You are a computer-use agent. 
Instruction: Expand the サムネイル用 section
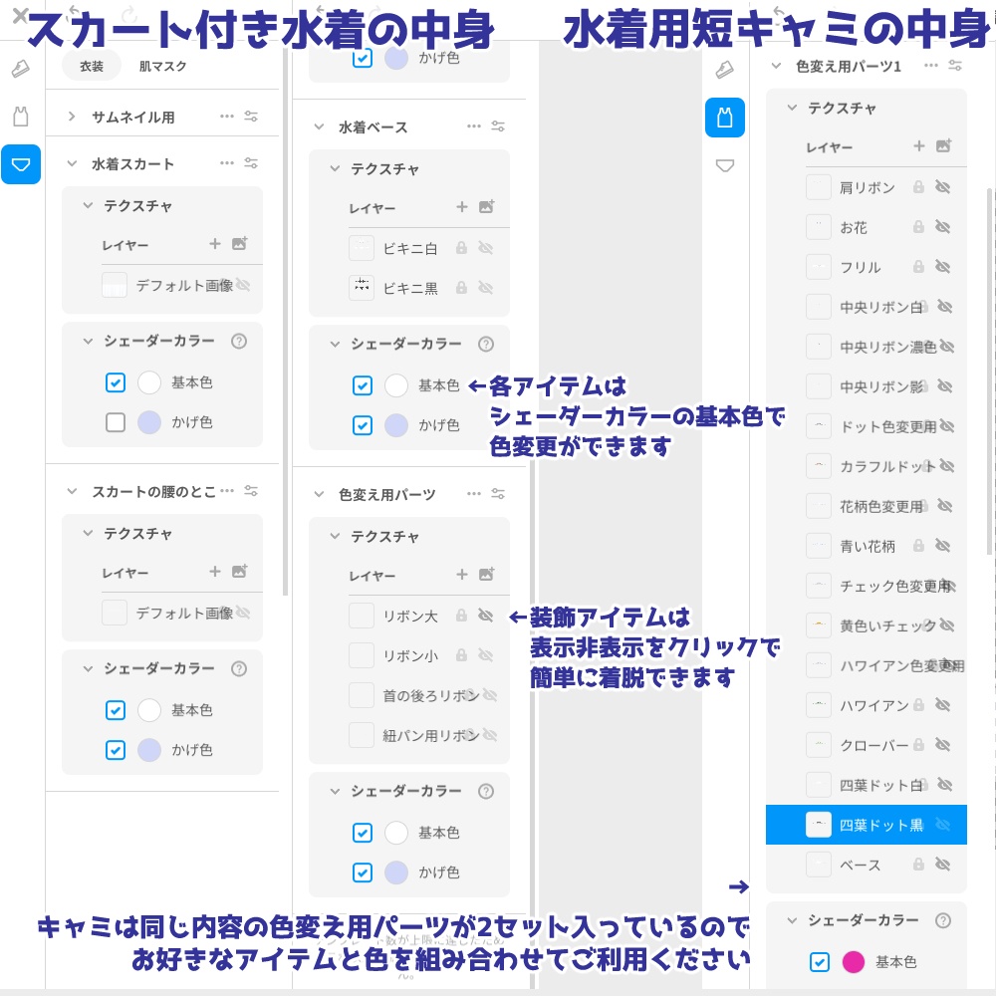(x=70, y=115)
